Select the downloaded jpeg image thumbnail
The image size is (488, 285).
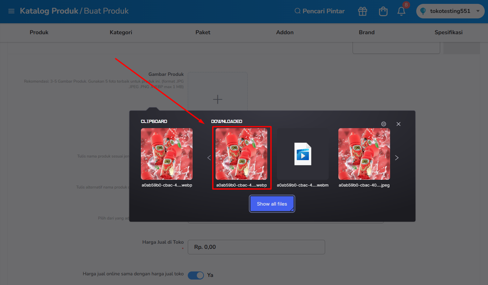tap(364, 154)
